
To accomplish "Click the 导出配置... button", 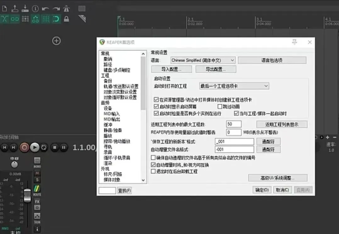I will pos(215,69).
